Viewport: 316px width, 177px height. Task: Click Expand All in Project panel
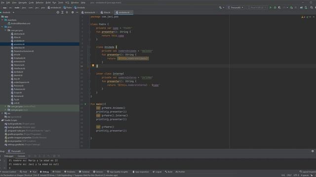(x=63, y=12)
